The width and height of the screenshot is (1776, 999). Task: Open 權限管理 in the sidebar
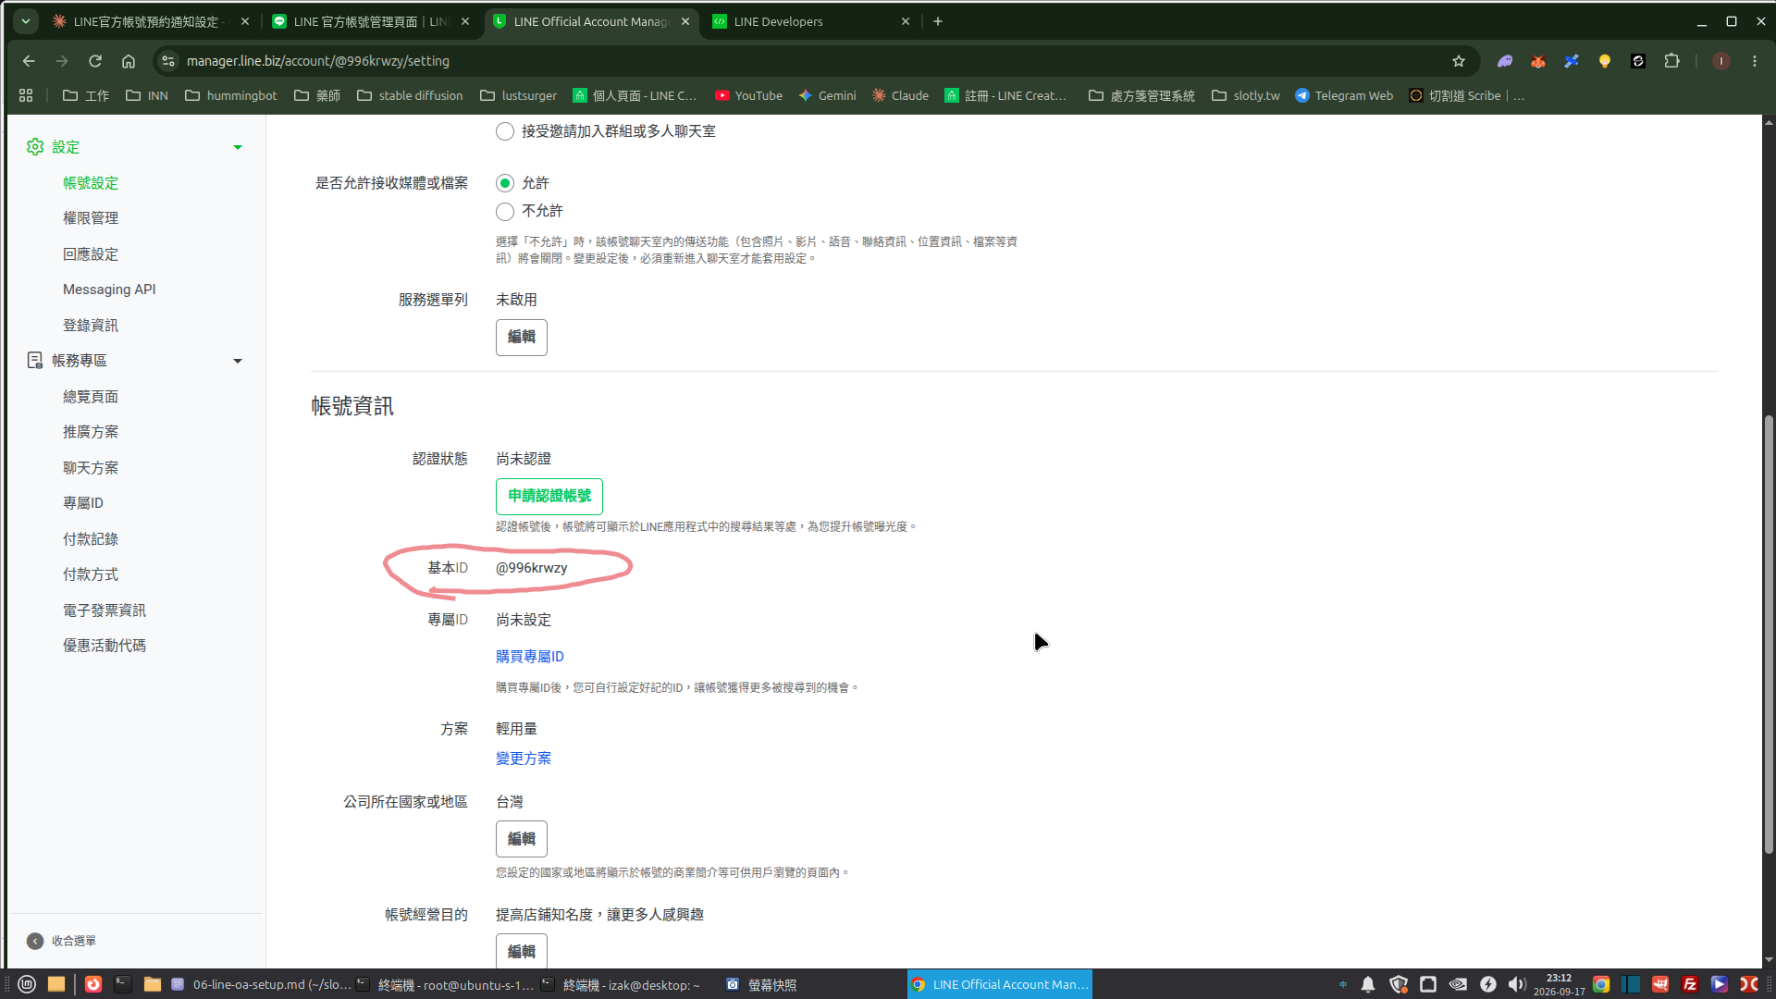(91, 218)
